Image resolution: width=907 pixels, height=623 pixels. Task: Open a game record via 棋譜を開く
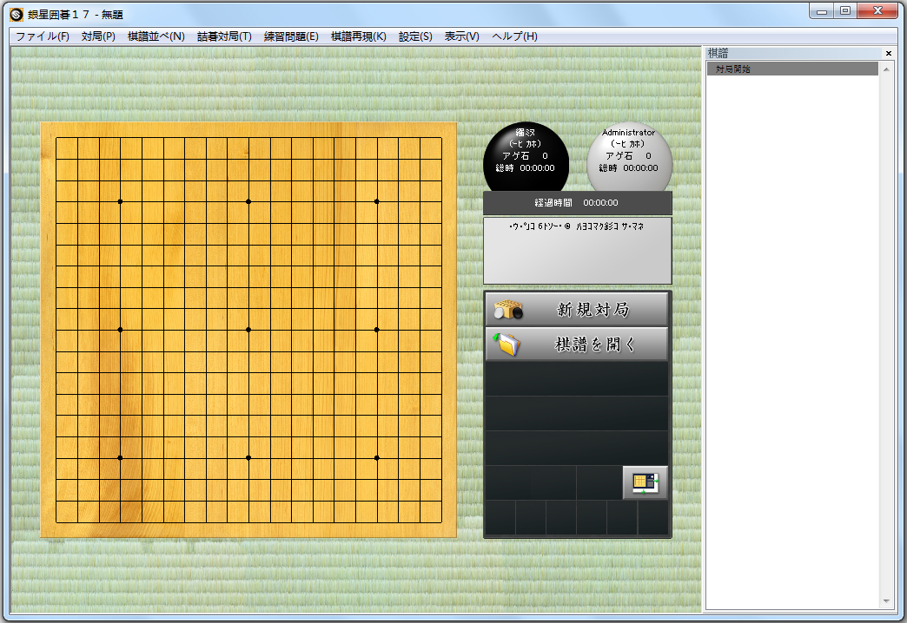(x=577, y=344)
